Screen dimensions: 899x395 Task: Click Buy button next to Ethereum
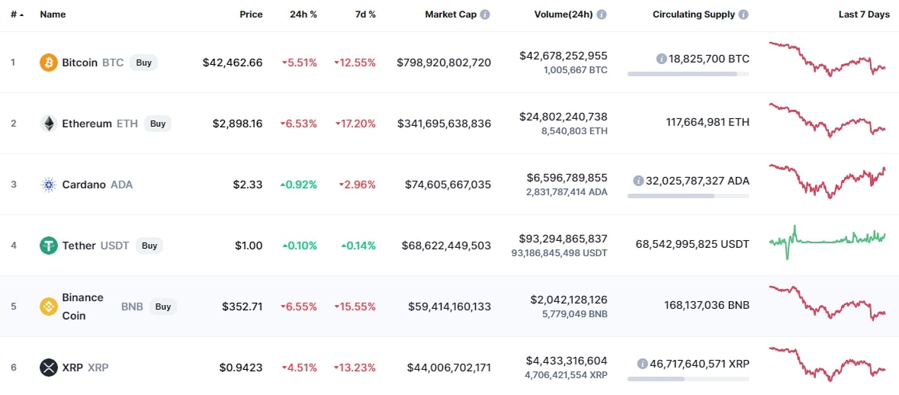(158, 124)
